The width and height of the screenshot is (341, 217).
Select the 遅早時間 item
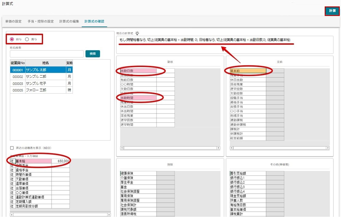138,125
